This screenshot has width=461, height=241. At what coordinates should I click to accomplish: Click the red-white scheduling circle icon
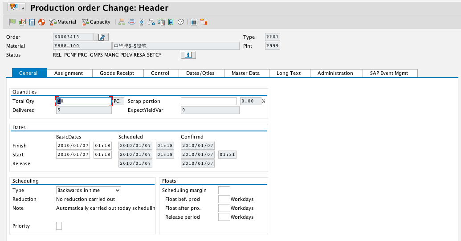click(x=42, y=22)
